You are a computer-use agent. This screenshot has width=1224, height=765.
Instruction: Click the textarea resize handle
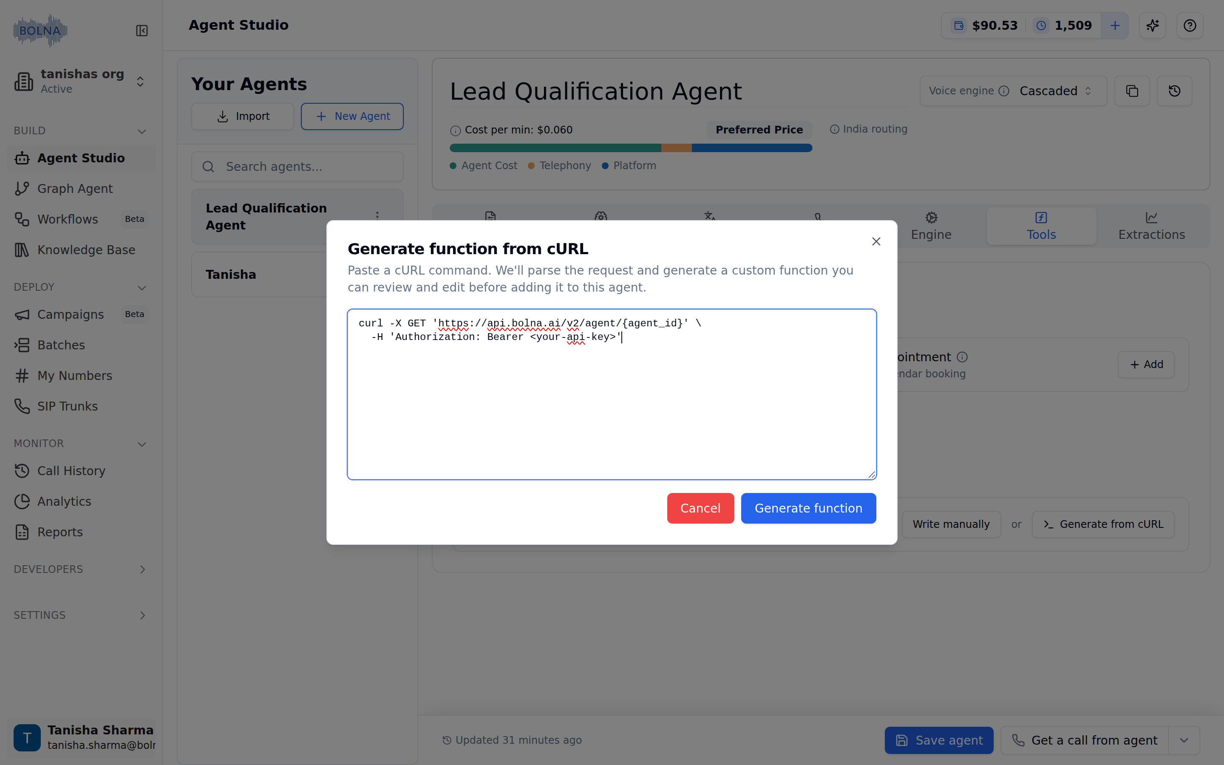pyautogui.click(x=872, y=475)
